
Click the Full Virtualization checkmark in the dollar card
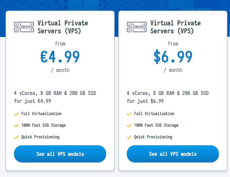(x=129, y=114)
